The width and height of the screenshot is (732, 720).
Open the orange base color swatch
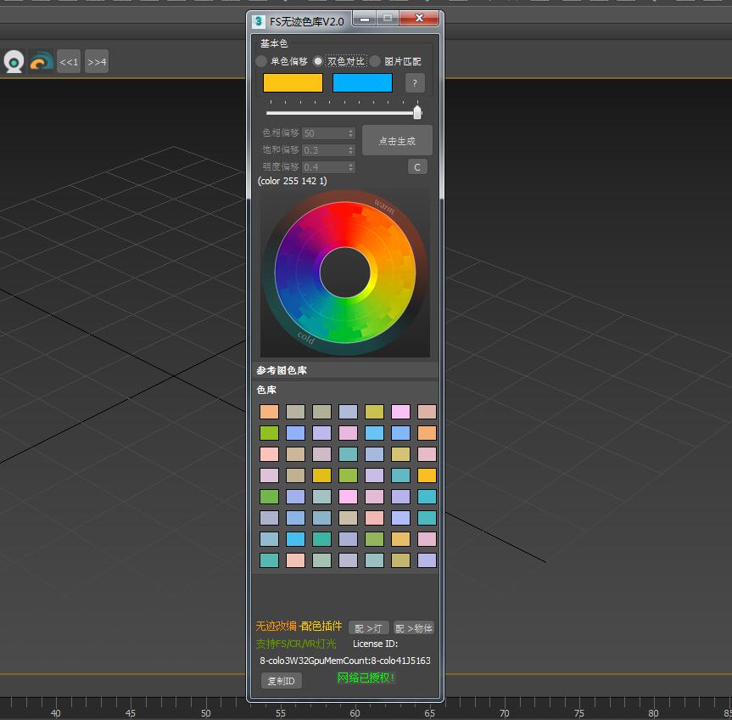click(293, 82)
